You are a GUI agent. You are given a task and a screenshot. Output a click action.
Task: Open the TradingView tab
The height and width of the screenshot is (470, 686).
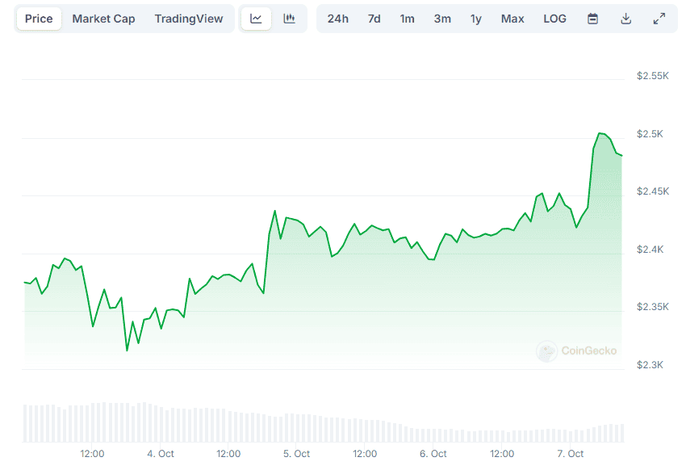pos(189,19)
